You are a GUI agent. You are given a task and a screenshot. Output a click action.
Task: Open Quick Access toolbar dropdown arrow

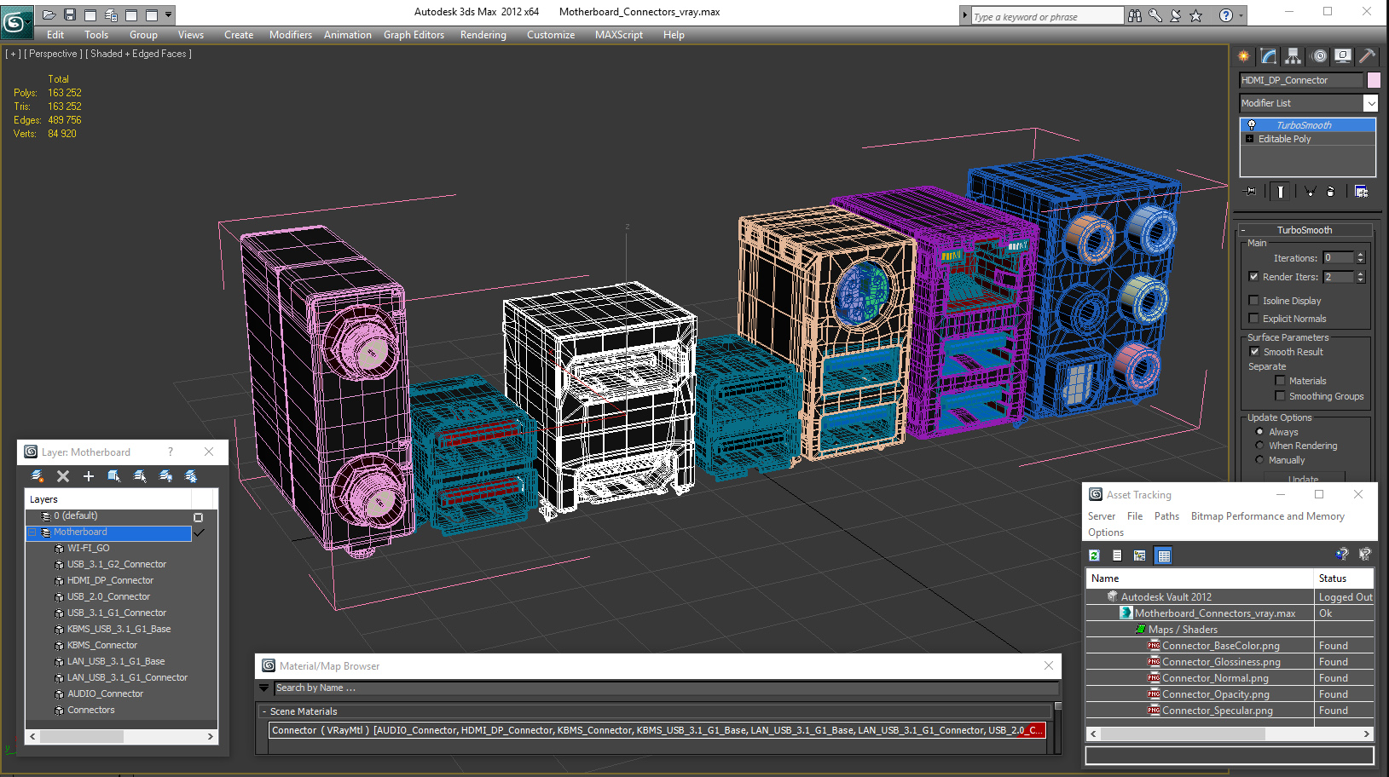pyautogui.click(x=169, y=14)
